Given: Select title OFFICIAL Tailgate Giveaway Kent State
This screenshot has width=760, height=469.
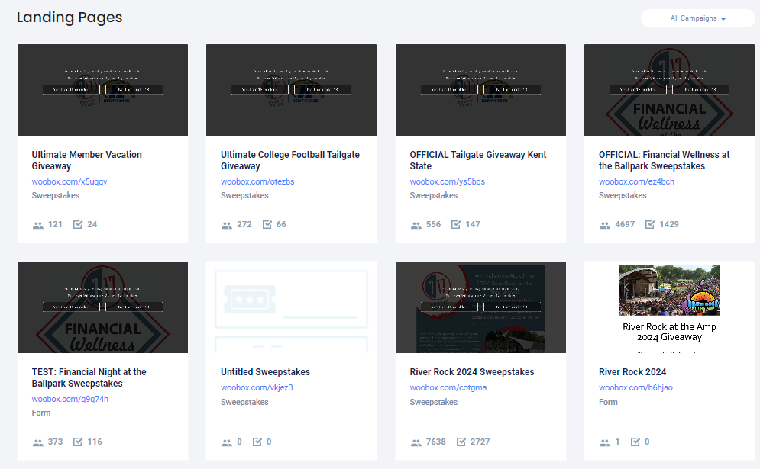Looking at the screenshot, I should click(478, 160).
